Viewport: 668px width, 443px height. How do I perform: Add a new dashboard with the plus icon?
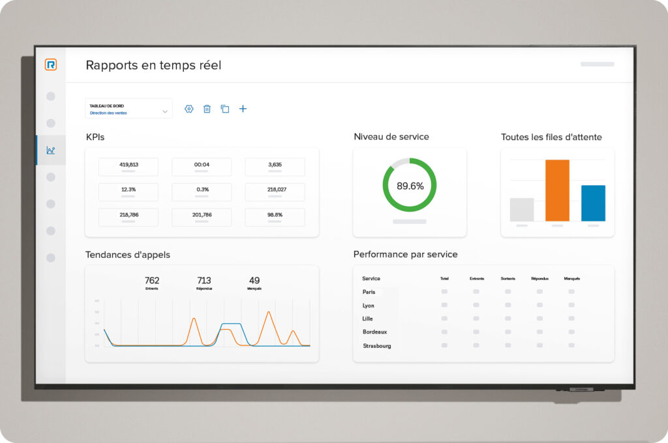tap(243, 109)
